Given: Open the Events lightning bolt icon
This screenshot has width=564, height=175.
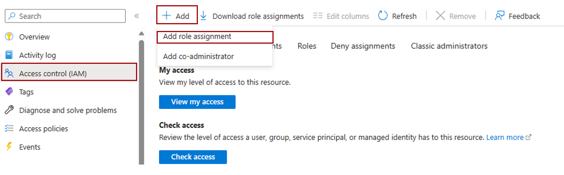Looking at the screenshot, I should click(9, 147).
